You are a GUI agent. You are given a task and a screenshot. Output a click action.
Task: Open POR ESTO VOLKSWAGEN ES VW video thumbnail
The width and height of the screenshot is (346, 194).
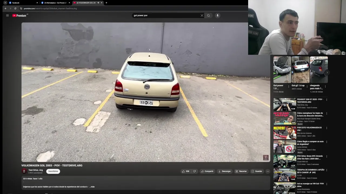(285, 132)
